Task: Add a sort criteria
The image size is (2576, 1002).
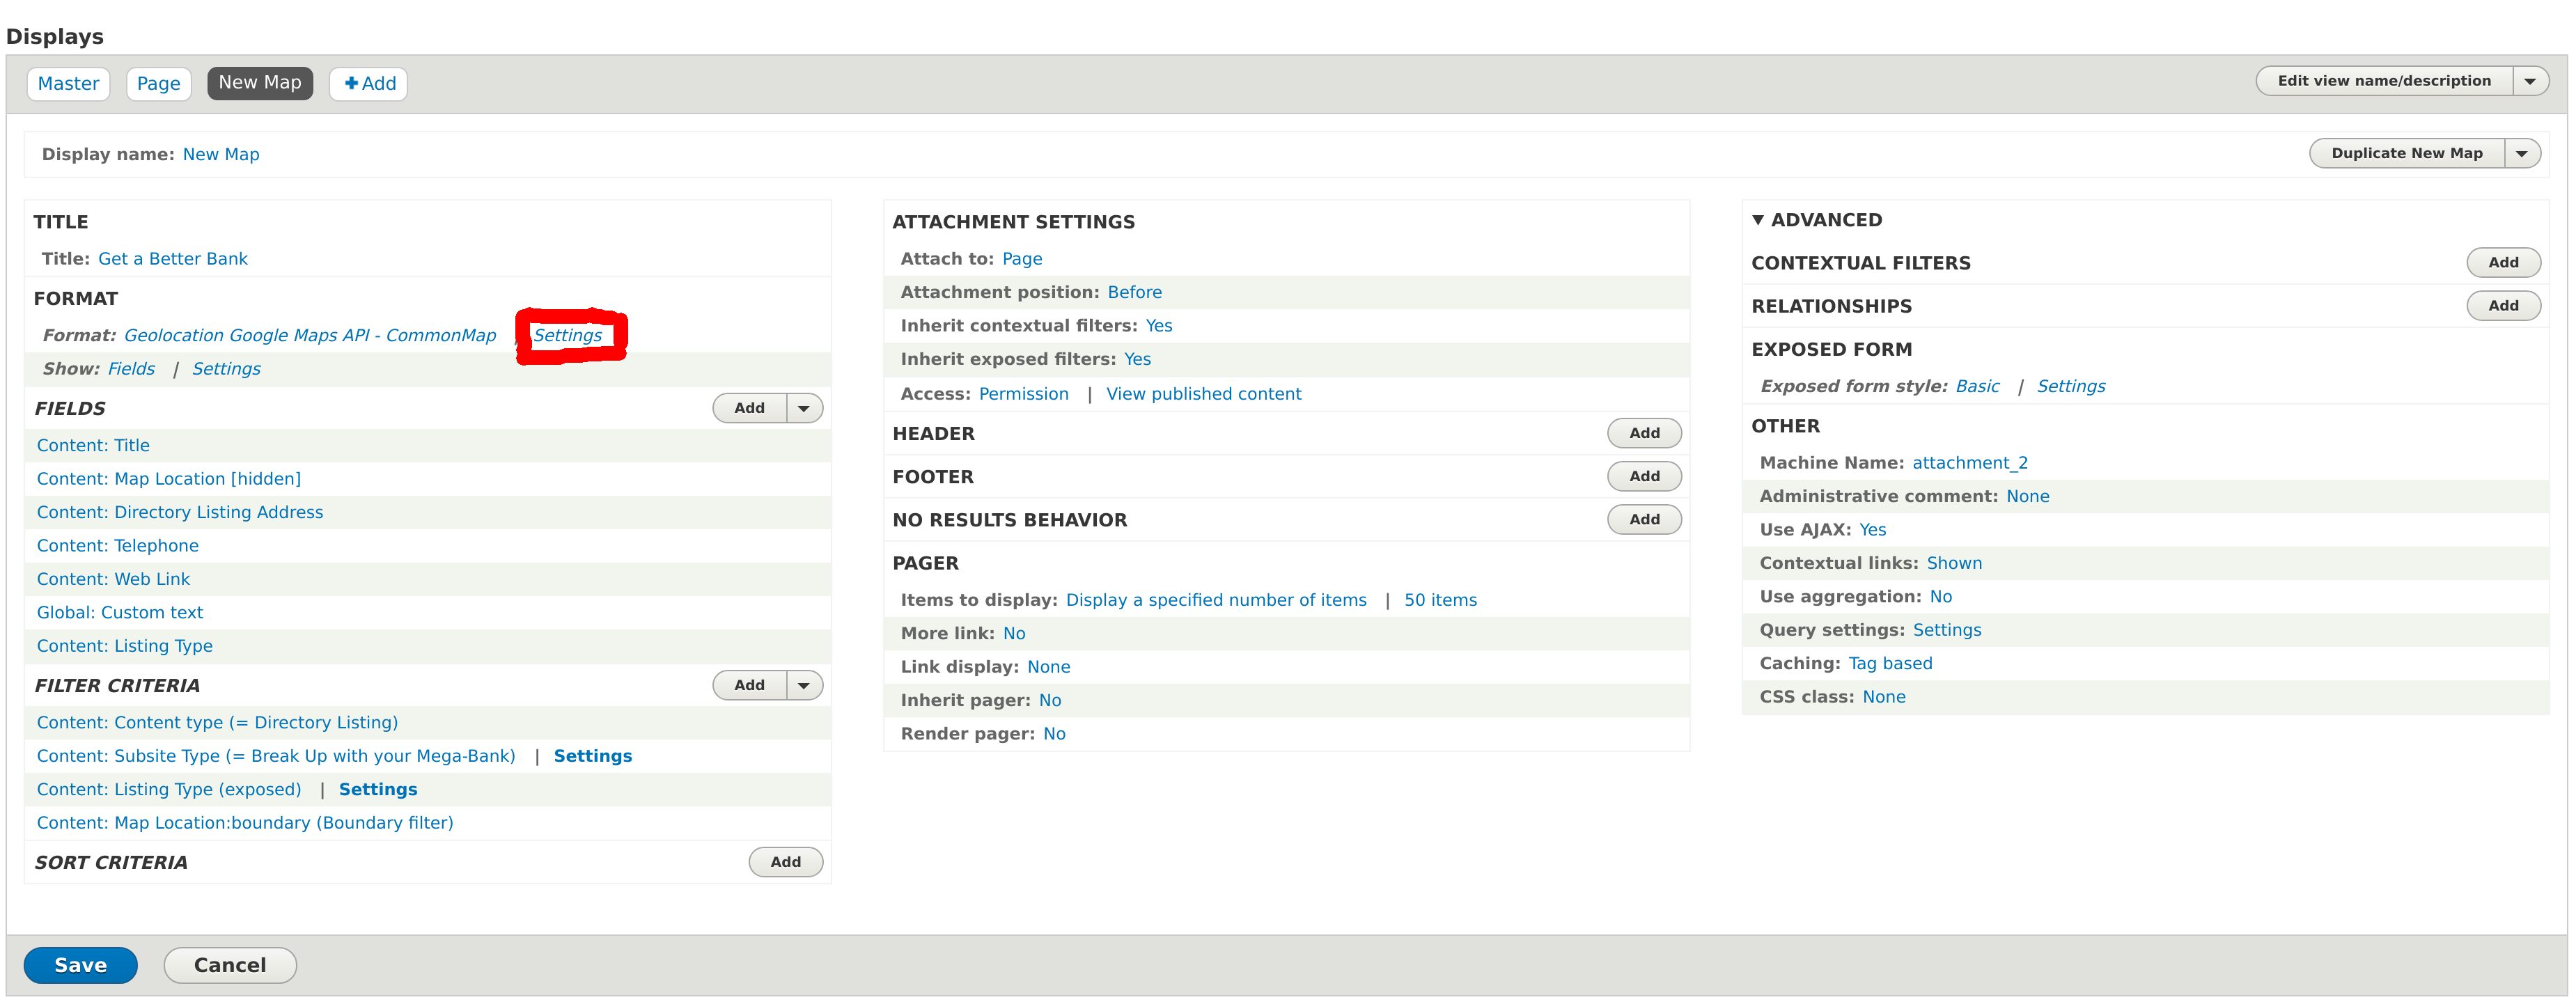Action: coord(785,862)
